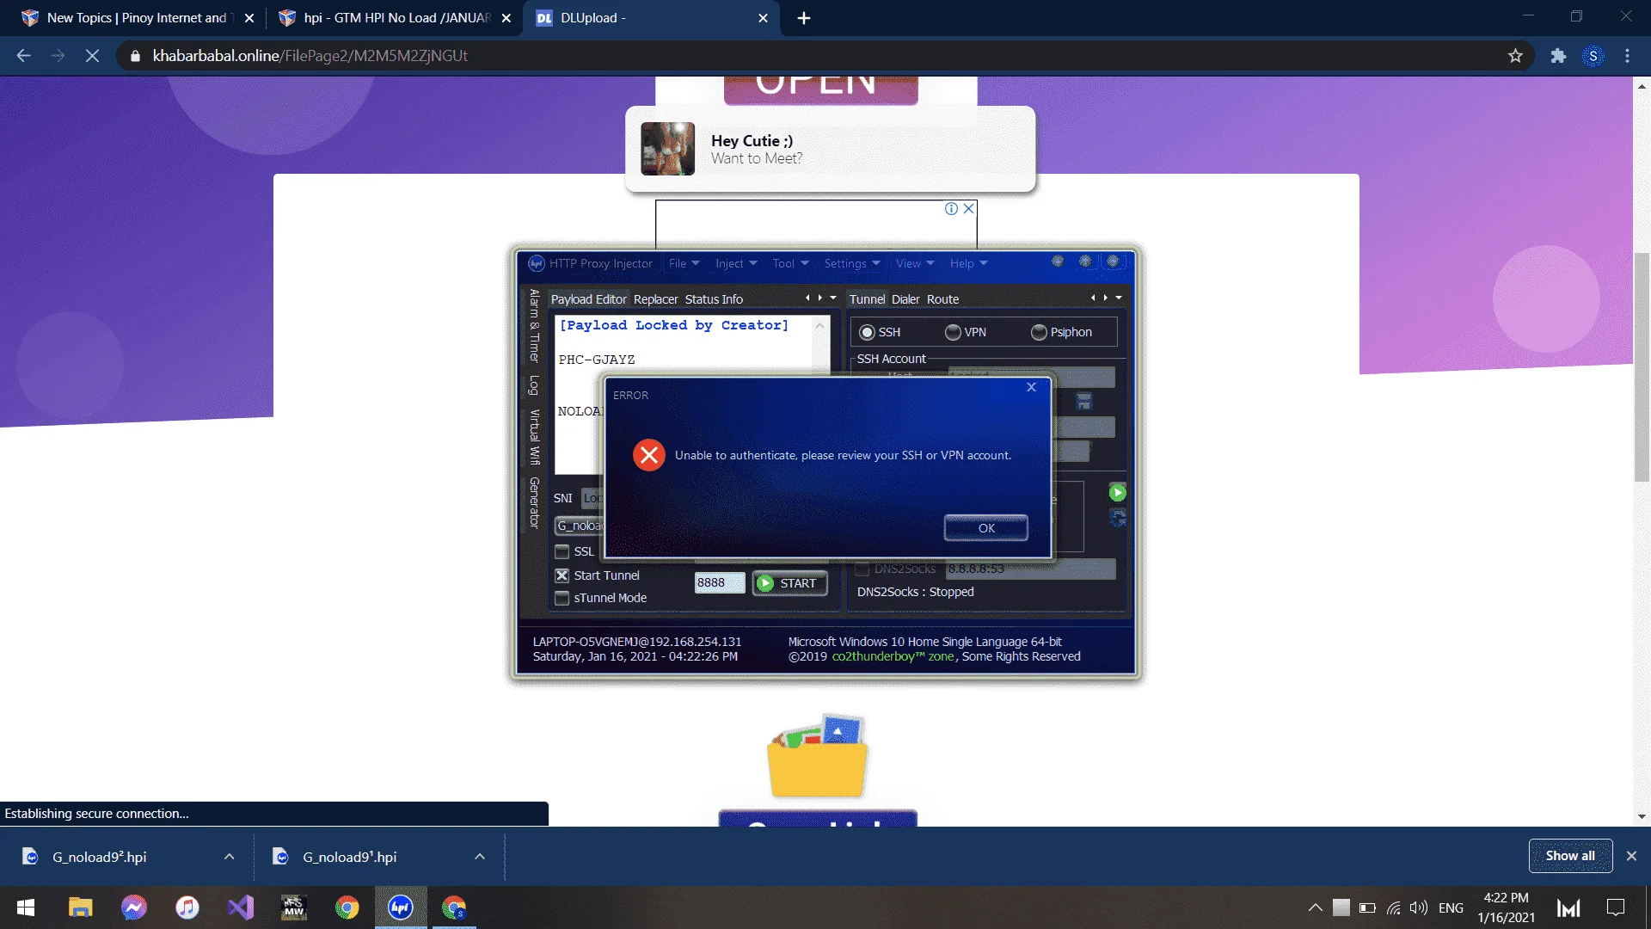Bookmark this page with the star
This screenshot has width=1651, height=929.
pyautogui.click(x=1515, y=56)
